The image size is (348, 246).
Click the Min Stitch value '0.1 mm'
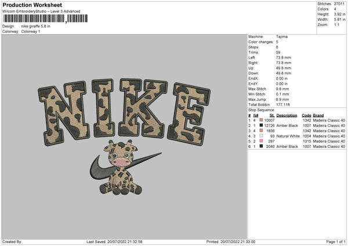[x=282, y=94]
